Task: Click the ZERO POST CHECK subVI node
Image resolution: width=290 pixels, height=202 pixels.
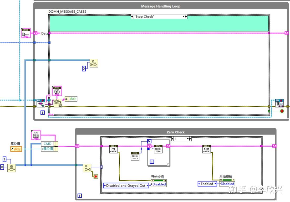Action: (x=206, y=149)
